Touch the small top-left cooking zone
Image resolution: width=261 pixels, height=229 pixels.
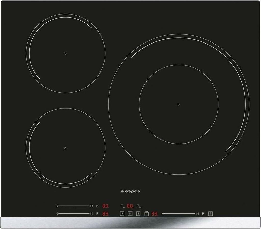[x=65, y=53]
